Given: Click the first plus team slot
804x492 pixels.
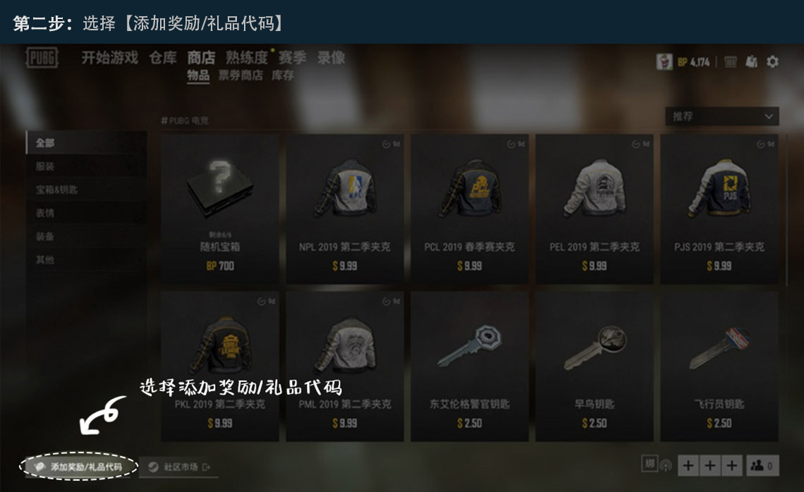Looking at the screenshot, I should [x=688, y=465].
